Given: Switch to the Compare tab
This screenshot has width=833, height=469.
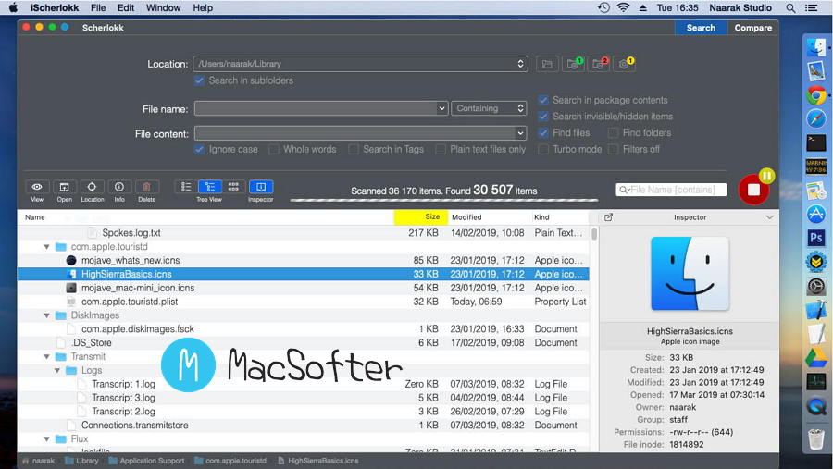Looking at the screenshot, I should coord(752,28).
